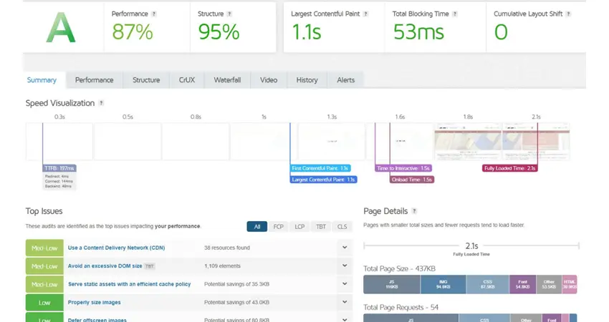609x322 pixels.
Task: Expand the Properly size images row
Action: click(x=345, y=302)
